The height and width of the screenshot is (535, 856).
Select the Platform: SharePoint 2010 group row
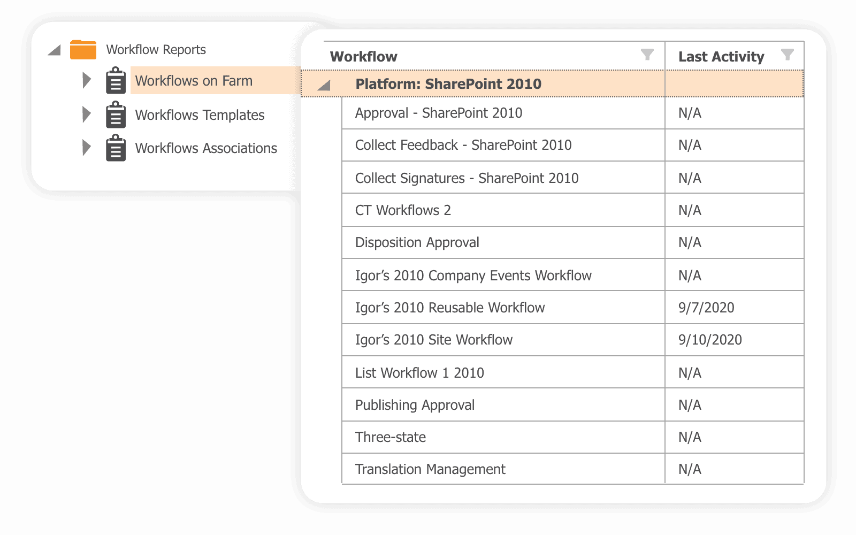(448, 84)
